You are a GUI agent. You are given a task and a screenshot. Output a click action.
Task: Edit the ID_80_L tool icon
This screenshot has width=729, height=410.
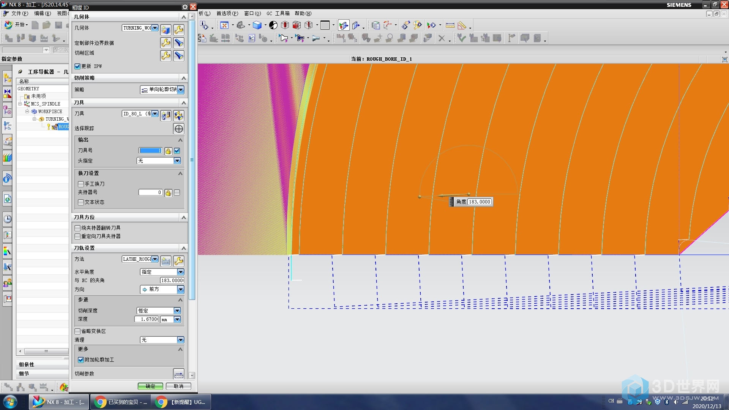click(x=178, y=115)
